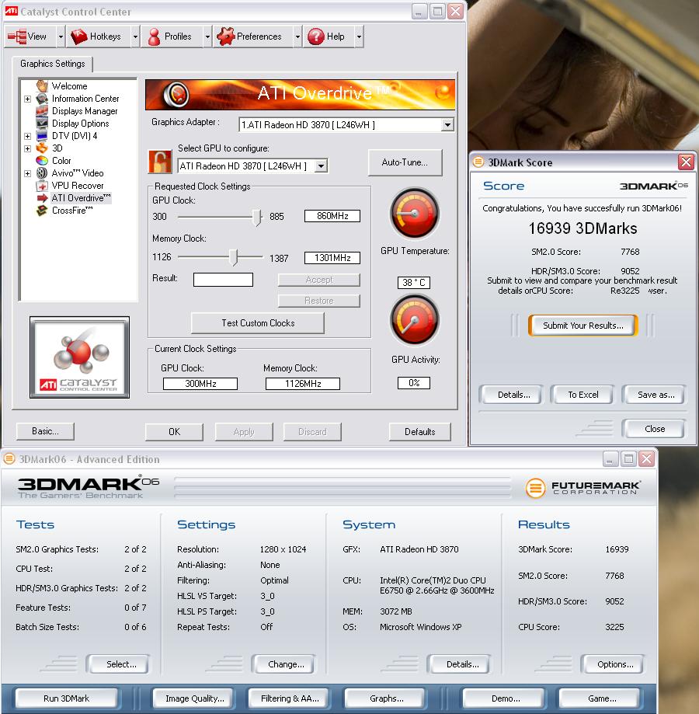Click the VPU Recover icon
The image size is (699, 714).
pos(42,186)
